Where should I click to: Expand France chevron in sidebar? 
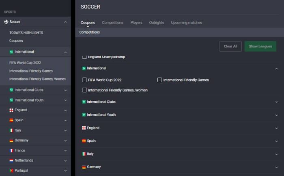(x=65, y=151)
